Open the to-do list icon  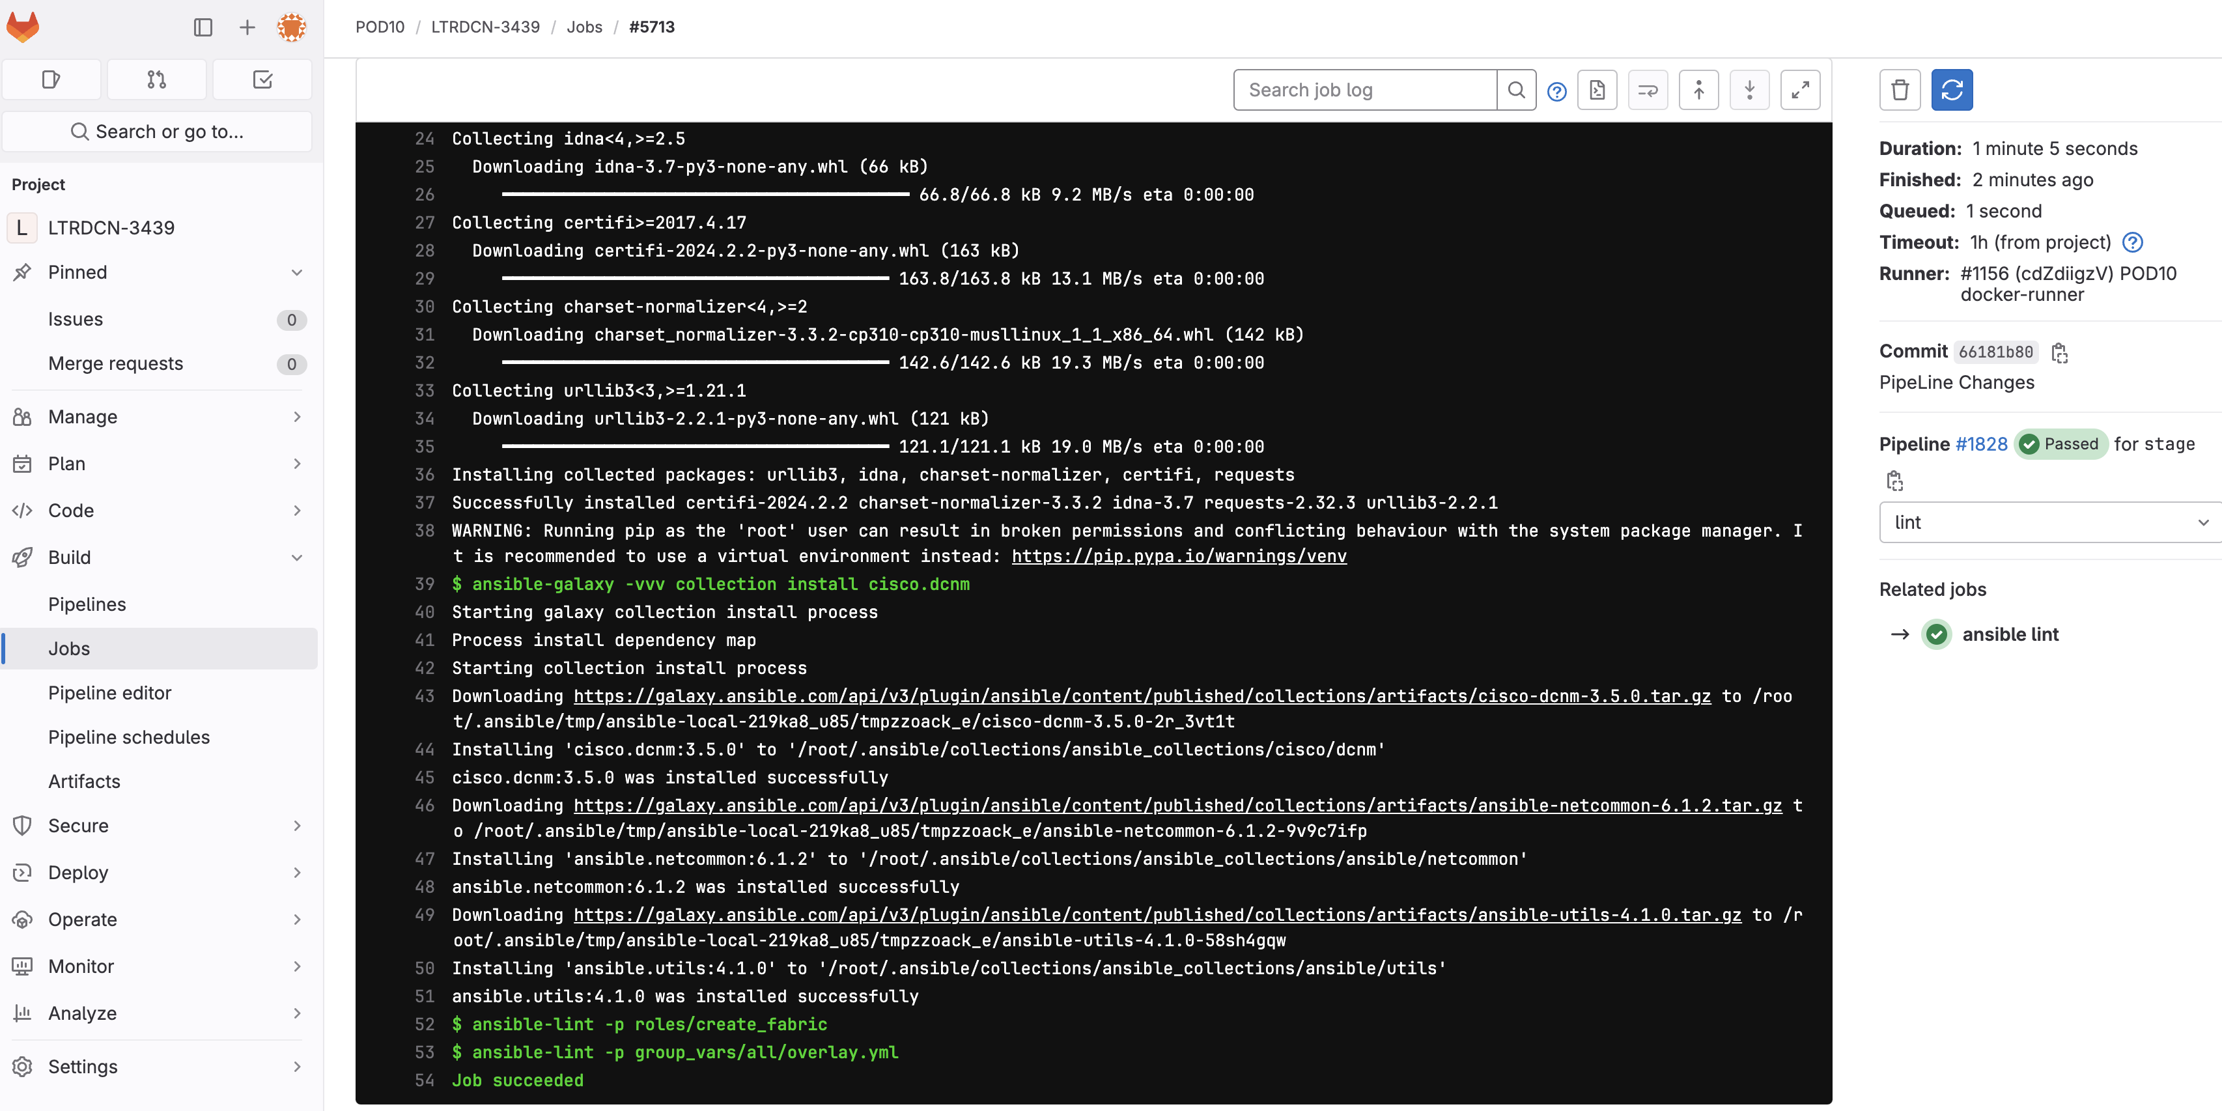point(262,79)
